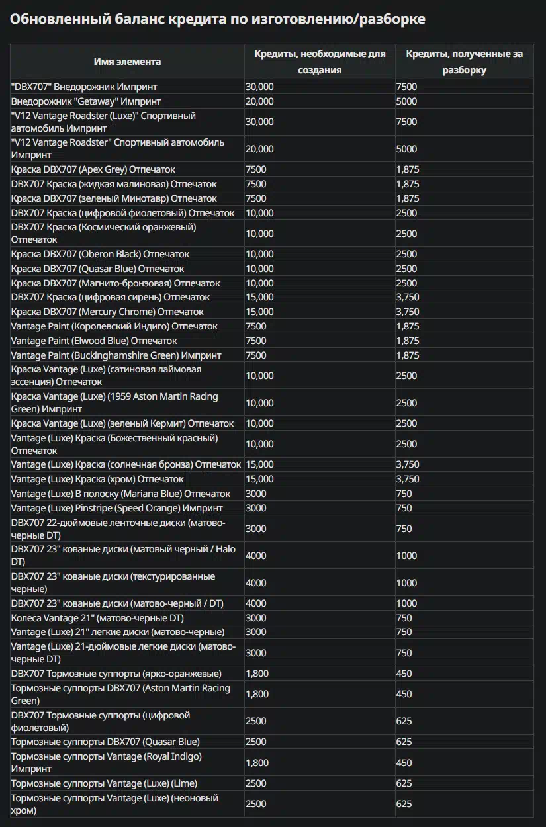Click Vantage (Luxe) Краска (хром) Отпечаток row
This screenshot has width=546, height=827.
click(273, 479)
